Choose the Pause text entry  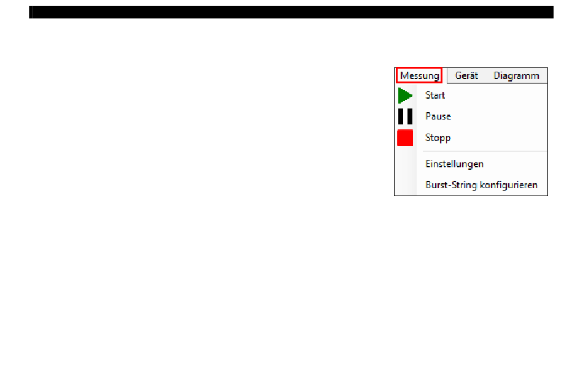point(438,116)
